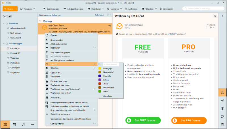Click the Get PRO license button
This screenshot has width=227, height=129.
click(189, 121)
